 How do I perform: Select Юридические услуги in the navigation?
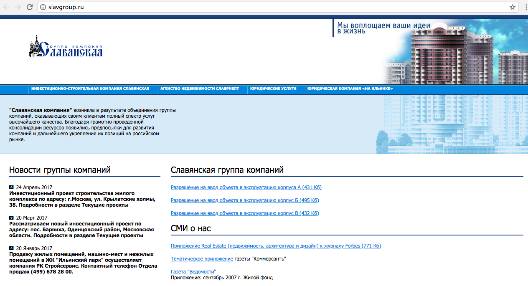click(273, 89)
